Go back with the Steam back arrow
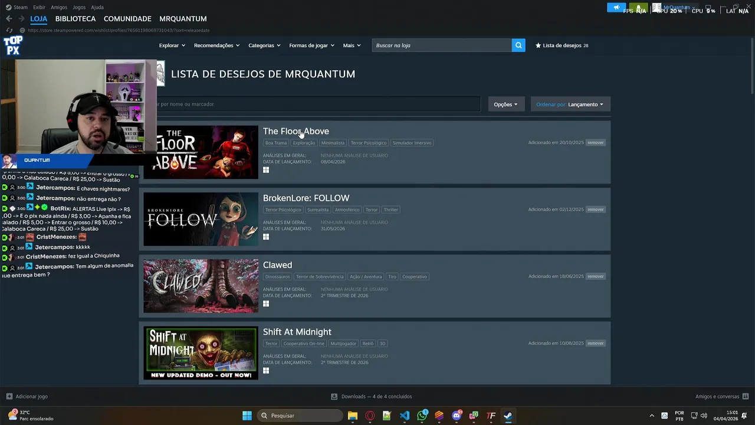The height and width of the screenshot is (425, 755). click(9, 19)
